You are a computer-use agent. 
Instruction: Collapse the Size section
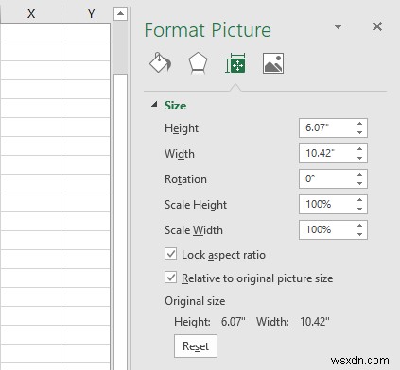click(154, 105)
